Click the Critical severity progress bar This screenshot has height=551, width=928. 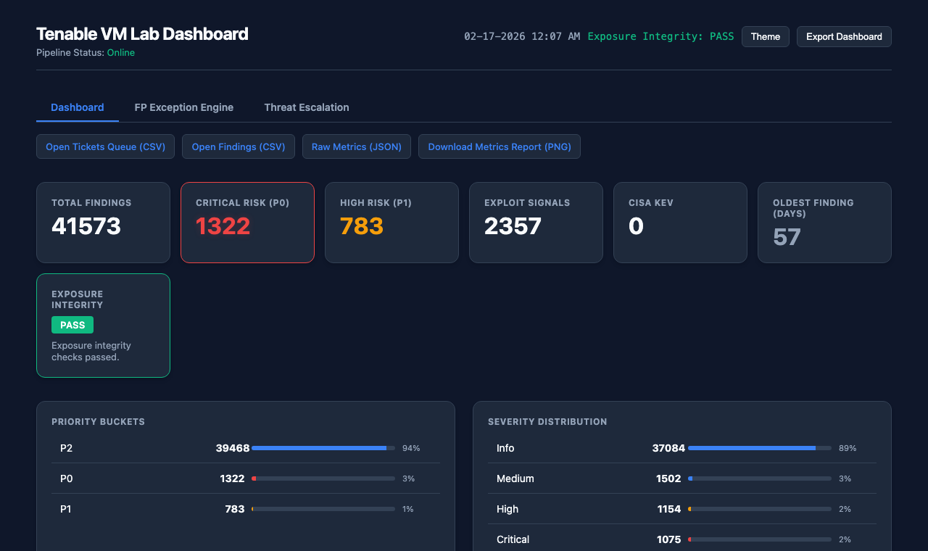[x=760, y=539]
